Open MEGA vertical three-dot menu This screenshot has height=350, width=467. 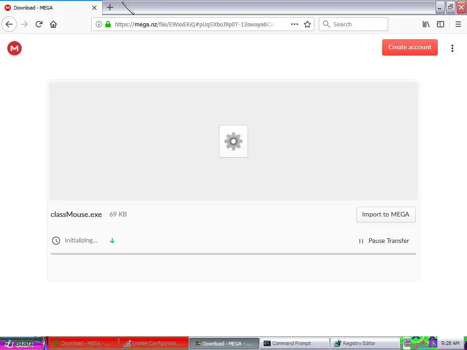[x=452, y=48]
